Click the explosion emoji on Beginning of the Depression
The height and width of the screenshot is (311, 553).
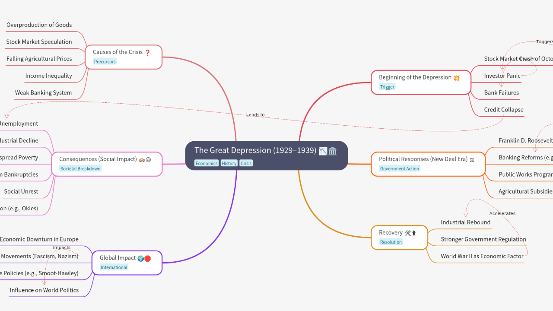point(456,78)
